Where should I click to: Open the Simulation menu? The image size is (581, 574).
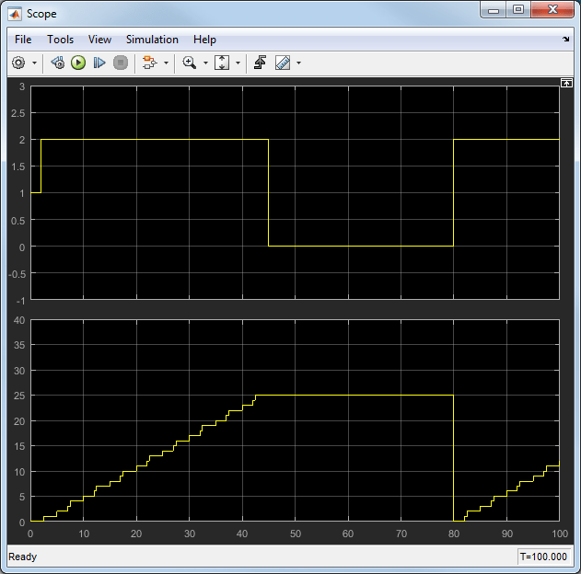point(152,40)
